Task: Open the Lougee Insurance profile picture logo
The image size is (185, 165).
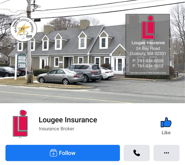Action: coord(20,124)
